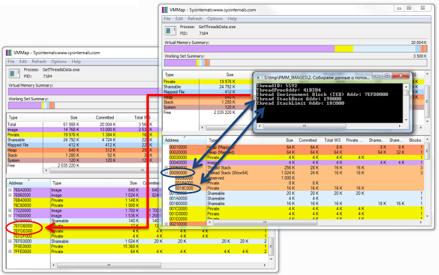Click the left arrow of the left window's summary table scrollbar
439x275 pixels.
[x=46, y=170]
